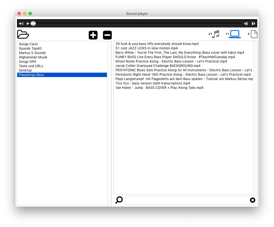Click the playback position slider knob

(x=33, y=23)
